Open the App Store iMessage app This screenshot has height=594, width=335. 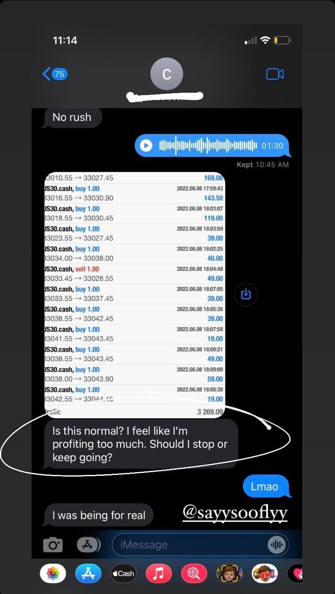pos(88,574)
